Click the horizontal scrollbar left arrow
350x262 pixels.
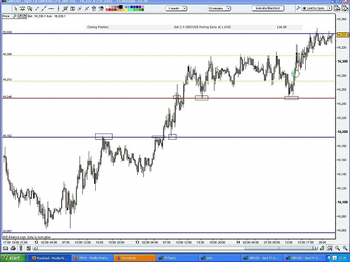tap(35, 248)
